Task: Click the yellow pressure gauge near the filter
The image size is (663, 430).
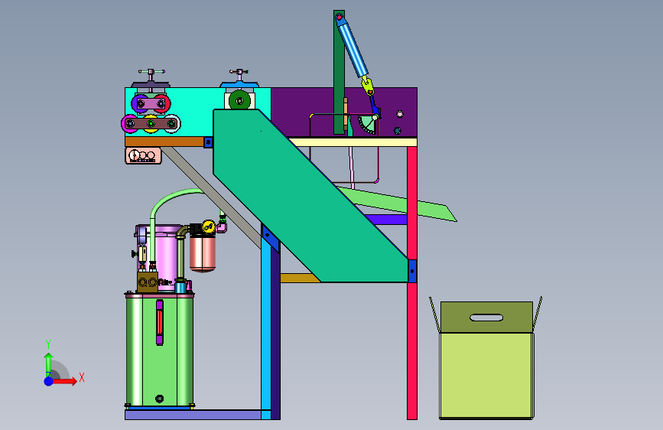Action: [209, 226]
